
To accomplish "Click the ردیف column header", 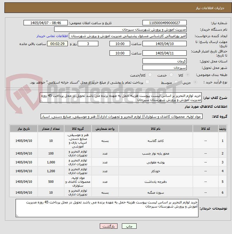I will 223,129.
